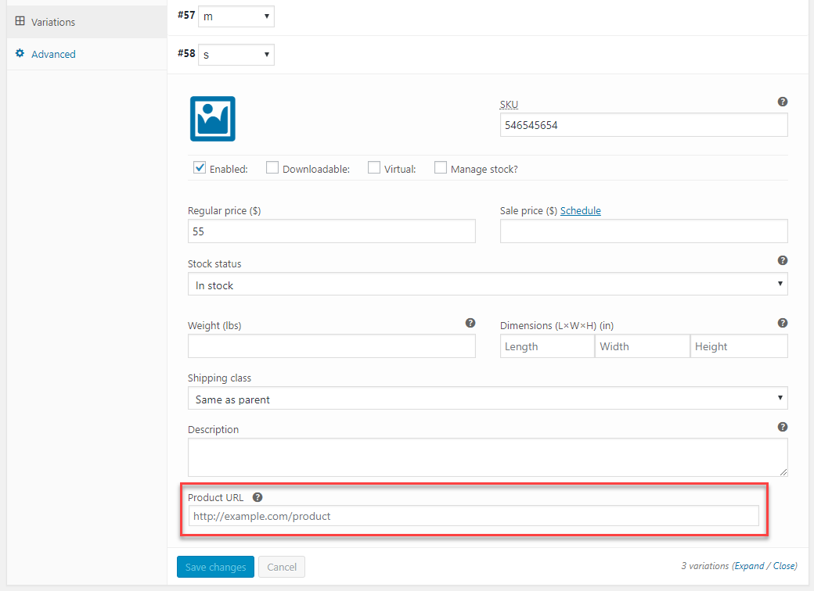Click the help icon for Weight

coord(470,323)
